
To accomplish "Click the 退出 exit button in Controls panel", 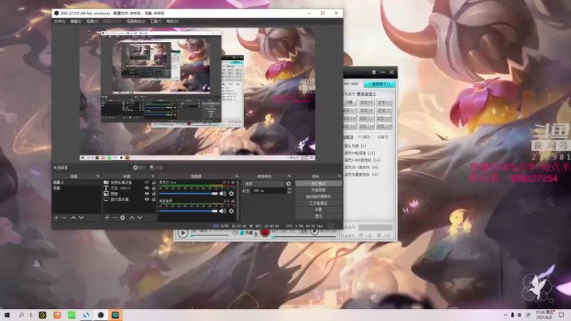I will pyautogui.click(x=318, y=216).
